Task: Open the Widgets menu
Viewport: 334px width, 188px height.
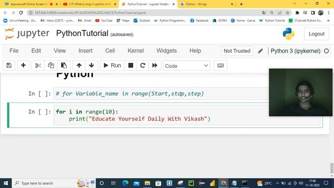Action: (x=166, y=51)
